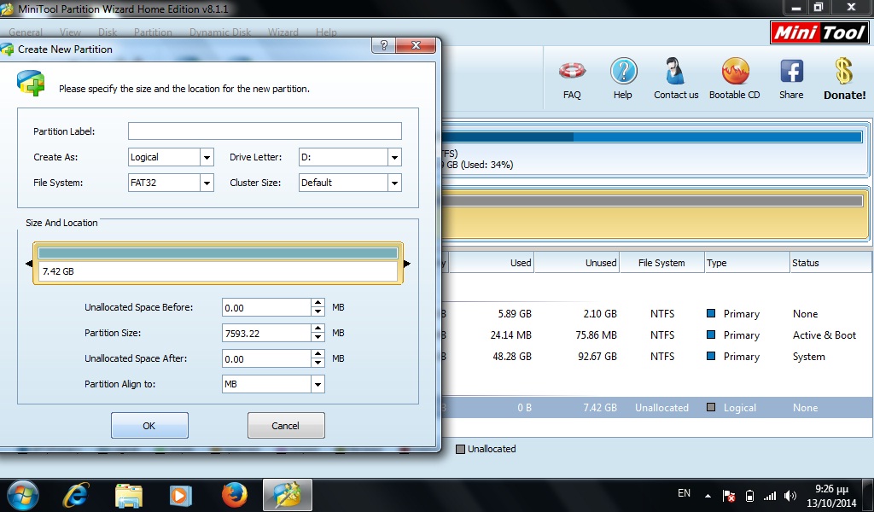Click the File System column header
874x512 pixels.
pos(662,263)
